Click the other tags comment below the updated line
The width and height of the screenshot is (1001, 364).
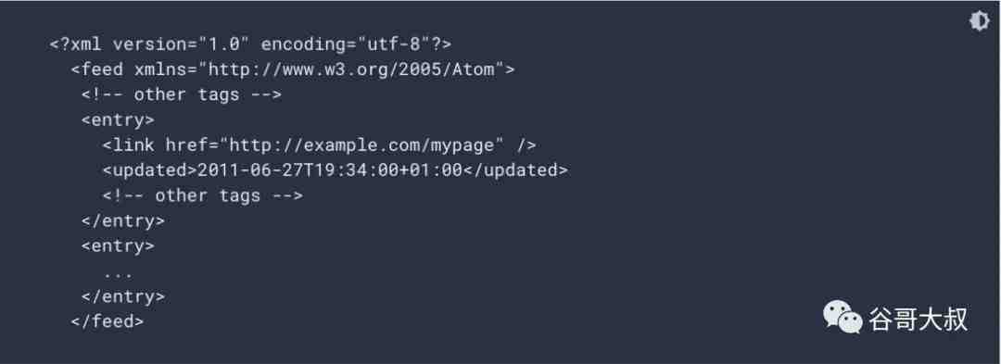202,195
